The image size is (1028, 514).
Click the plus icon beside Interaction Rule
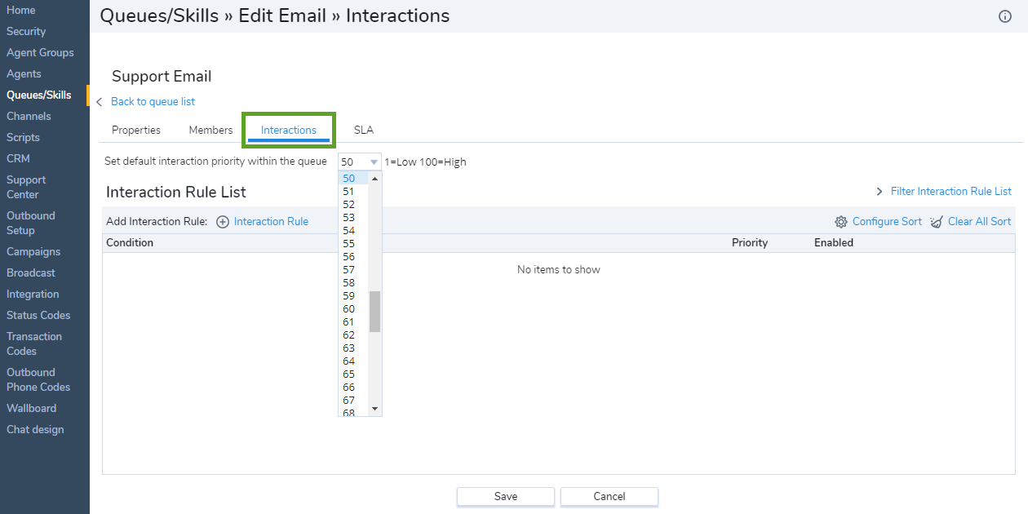[x=223, y=222]
